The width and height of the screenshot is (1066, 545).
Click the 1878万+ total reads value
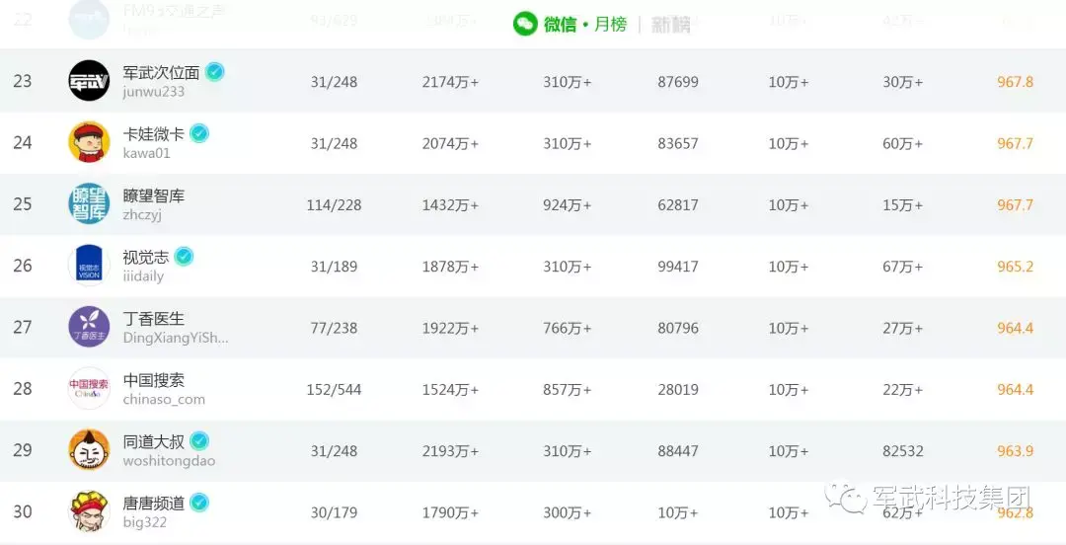tap(450, 267)
